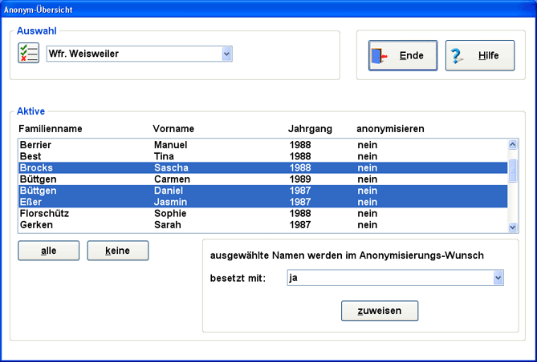Click the list scrollbar thumb
The width and height of the screenshot is (537, 362).
(x=513, y=170)
